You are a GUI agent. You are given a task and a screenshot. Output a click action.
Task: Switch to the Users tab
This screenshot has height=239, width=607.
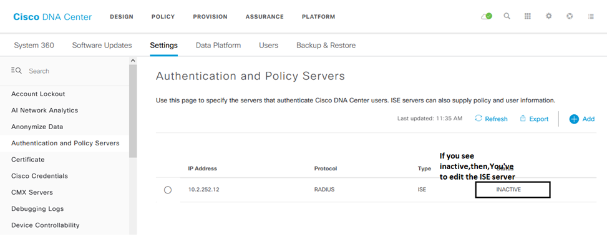pyautogui.click(x=269, y=46)
